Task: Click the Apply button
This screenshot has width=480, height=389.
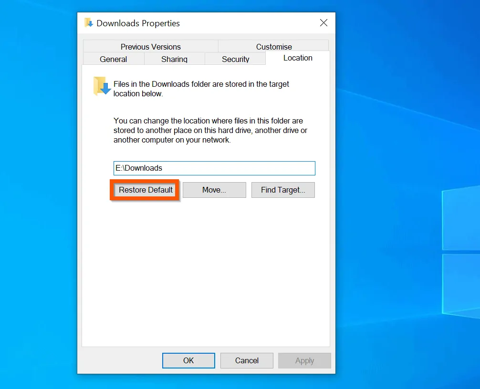Action: [x=304, y=360]
